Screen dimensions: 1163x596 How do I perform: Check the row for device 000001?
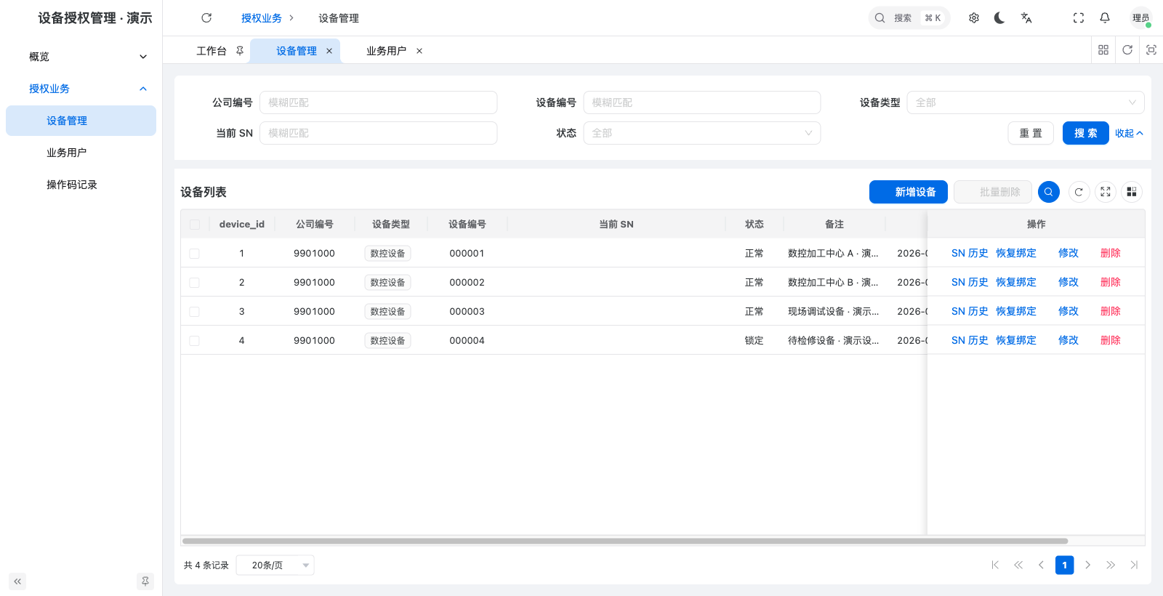195,254
